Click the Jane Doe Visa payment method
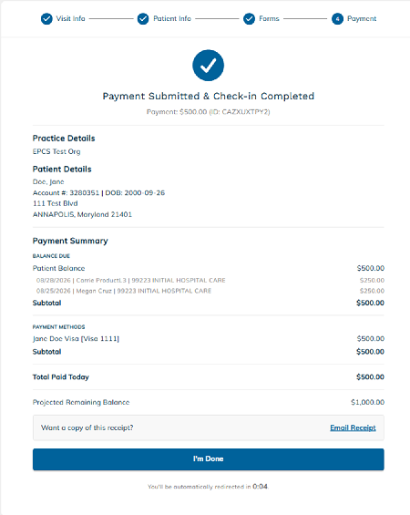This screenshot has width=410, height=515. [x=76, y=339]
